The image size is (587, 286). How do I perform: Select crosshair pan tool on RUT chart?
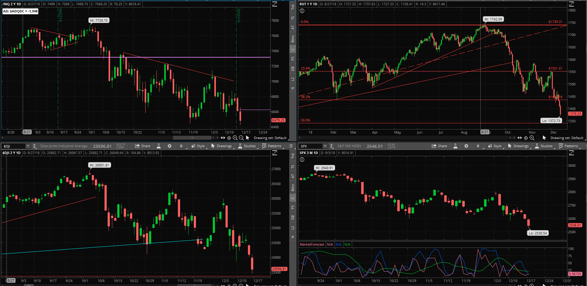point(526,138)
